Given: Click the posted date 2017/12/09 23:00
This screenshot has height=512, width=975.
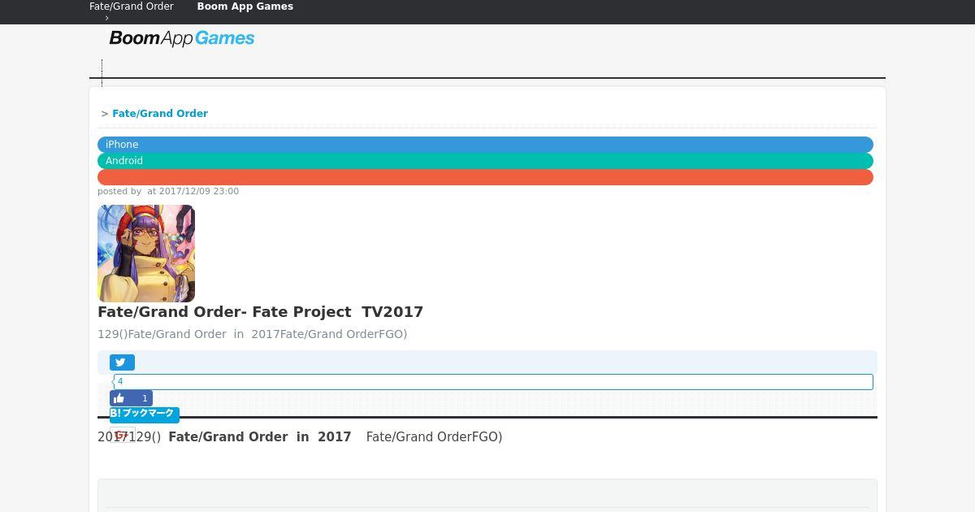Looking at the screenshot, I should pyautogui.click(x=199, y=192).
